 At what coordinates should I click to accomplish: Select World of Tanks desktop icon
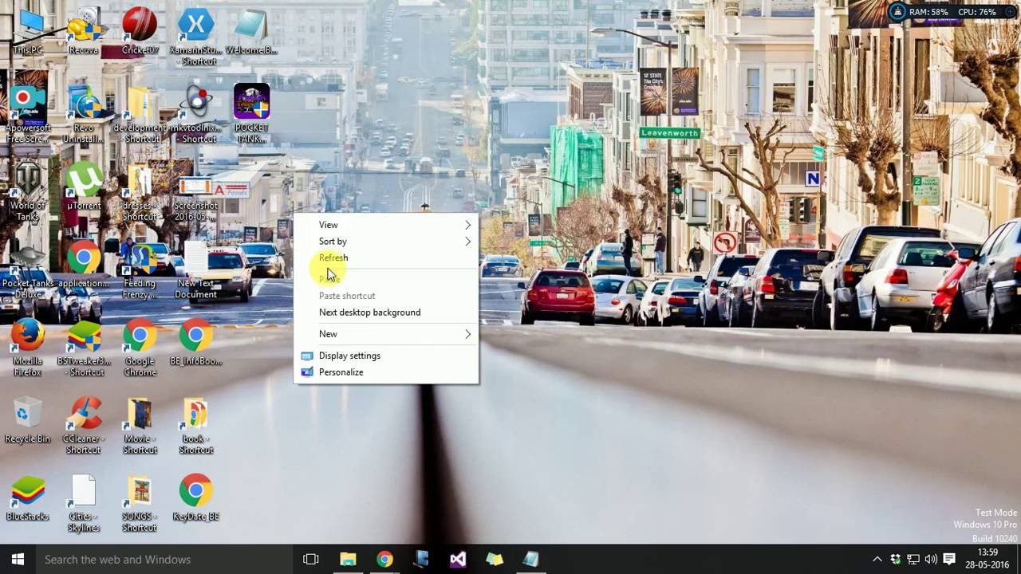point(27,181)
